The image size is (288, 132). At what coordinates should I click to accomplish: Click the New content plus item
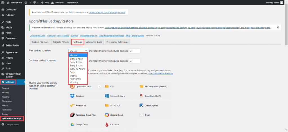[45, 3]
